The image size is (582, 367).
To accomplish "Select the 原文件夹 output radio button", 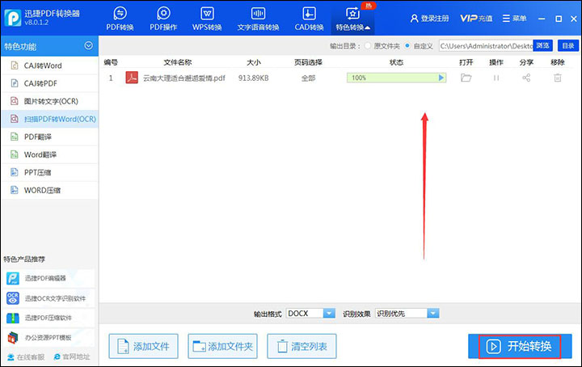I will tap(369, 46).
